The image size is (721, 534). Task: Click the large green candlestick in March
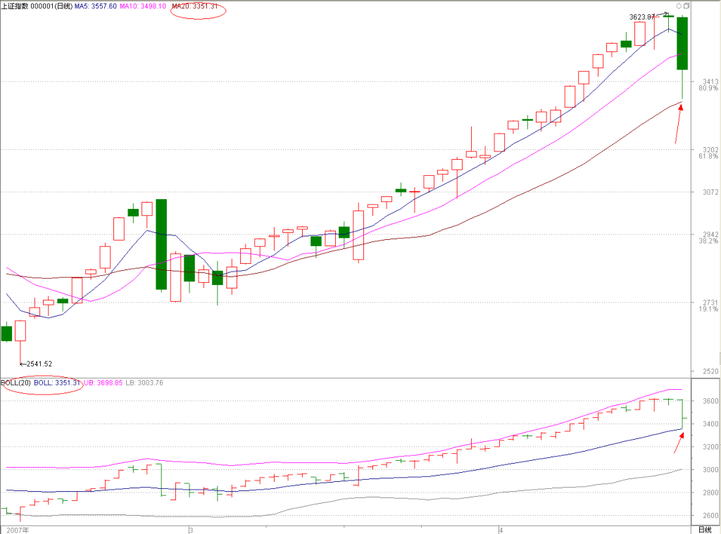click(x=161, y=244)
